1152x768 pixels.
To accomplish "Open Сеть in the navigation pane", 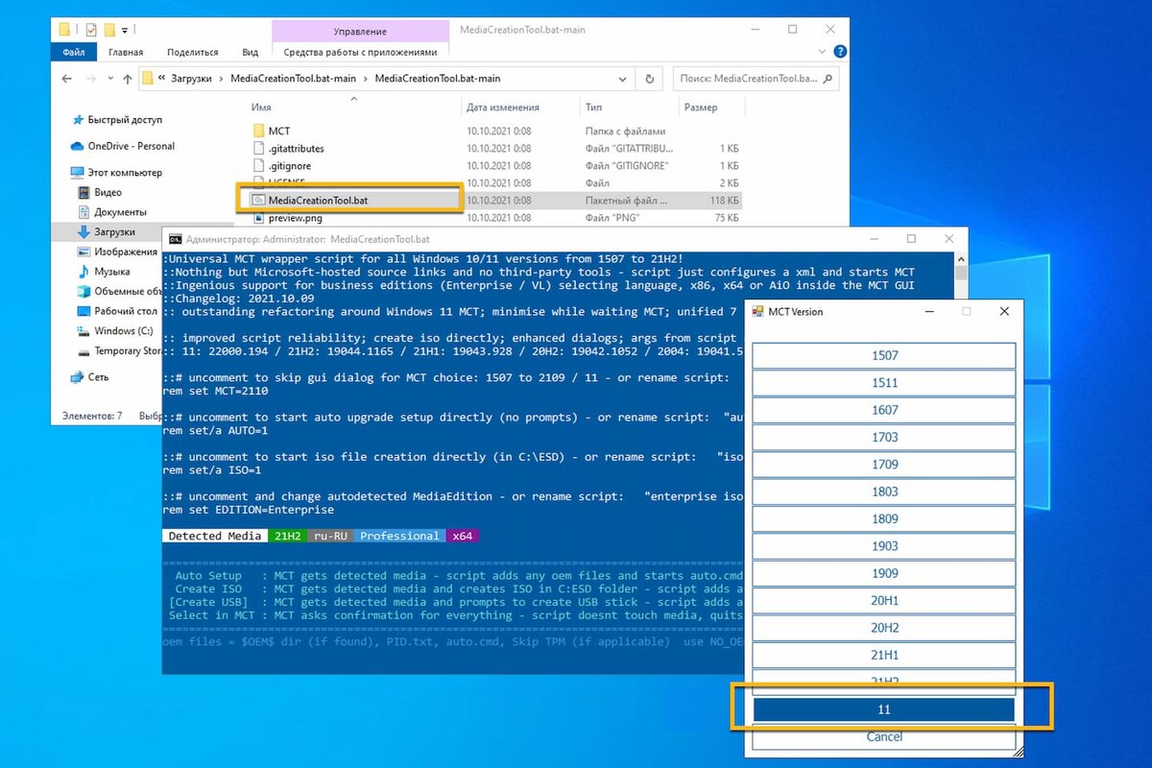I will point(98,377).
